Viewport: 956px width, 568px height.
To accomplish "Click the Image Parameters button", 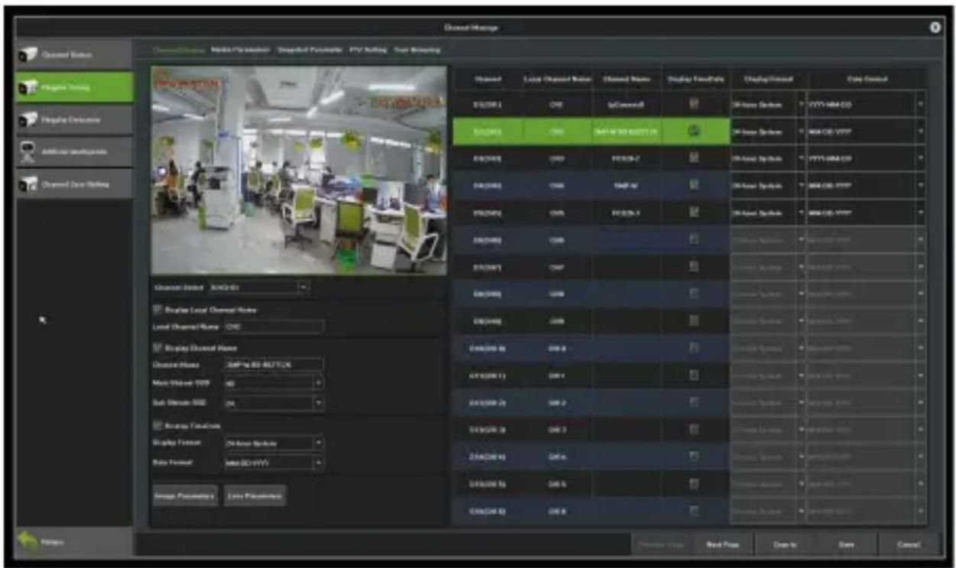I will tap(186, 495).
